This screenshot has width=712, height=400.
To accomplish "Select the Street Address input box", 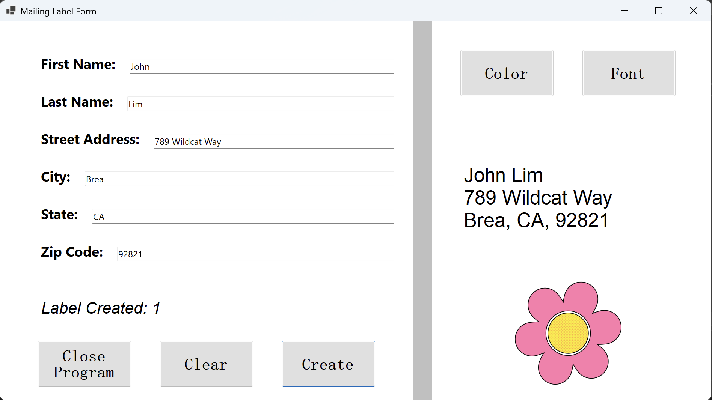I will 273,141.
